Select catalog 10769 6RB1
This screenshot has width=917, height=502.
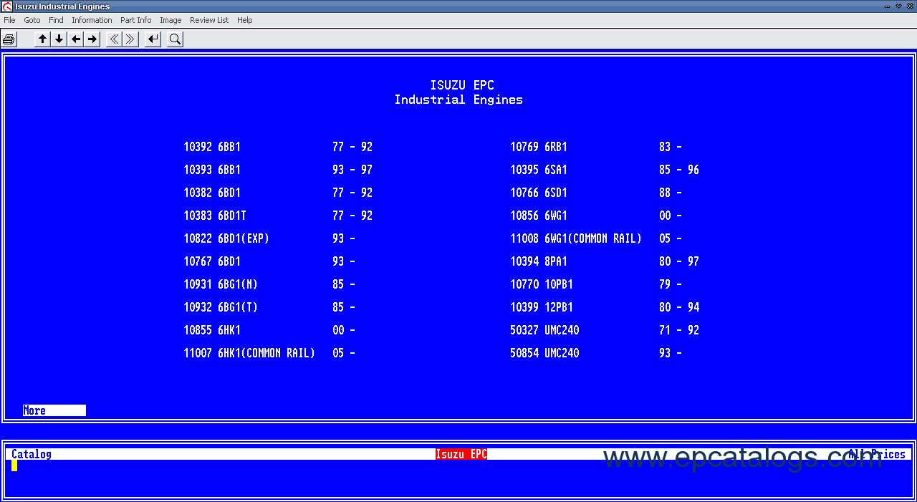596,147
